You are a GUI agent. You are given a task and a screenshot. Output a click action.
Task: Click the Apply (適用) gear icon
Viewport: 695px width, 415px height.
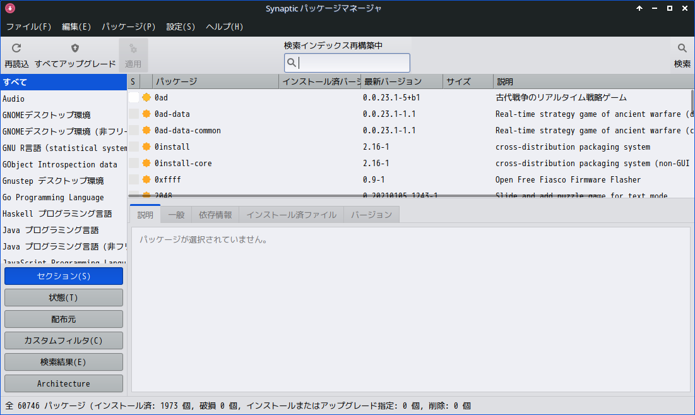point(133,49)
